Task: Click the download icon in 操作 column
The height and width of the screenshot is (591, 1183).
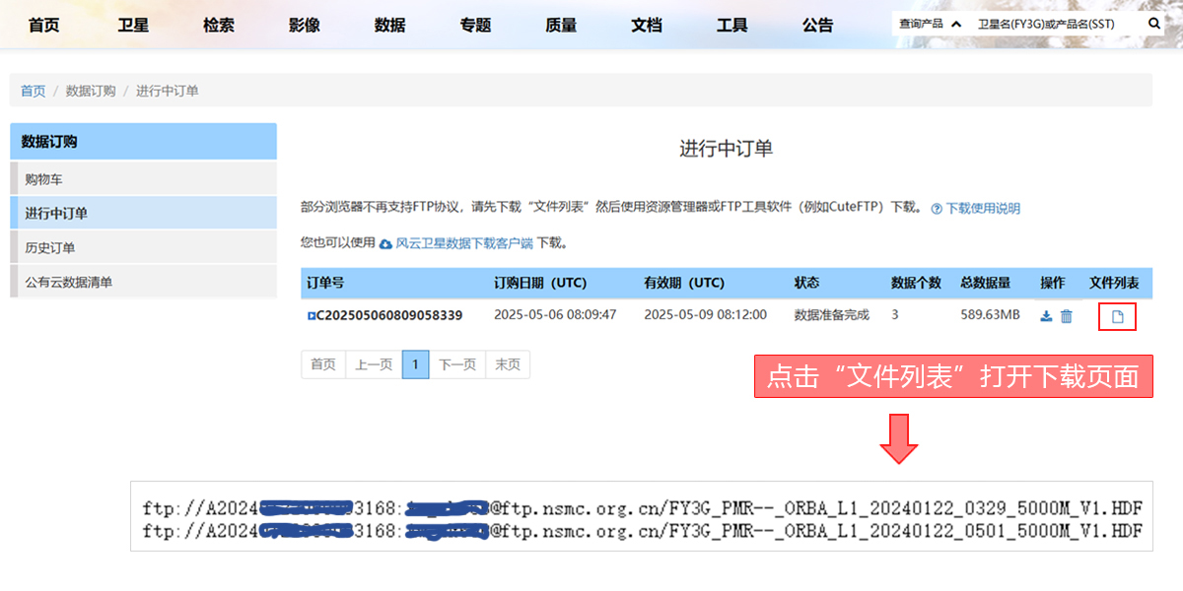Action: pyautogui.click(x=1046, y=316)
